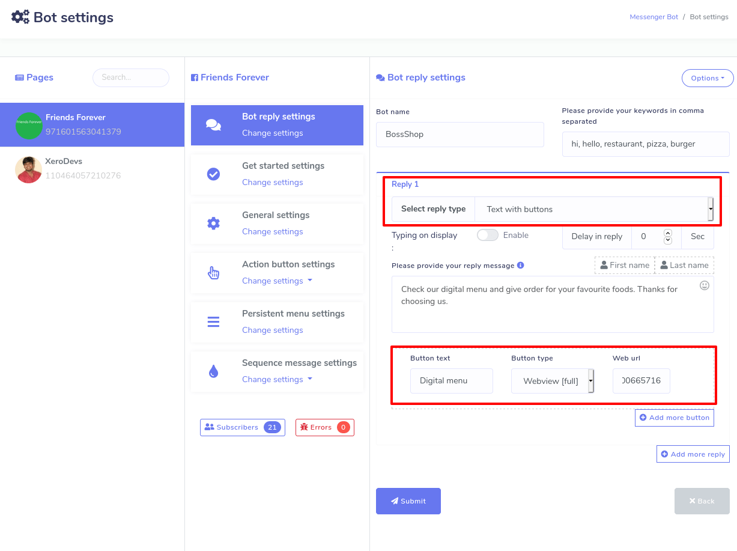Click the checkmark icon for Get started settings

(213, 174)
